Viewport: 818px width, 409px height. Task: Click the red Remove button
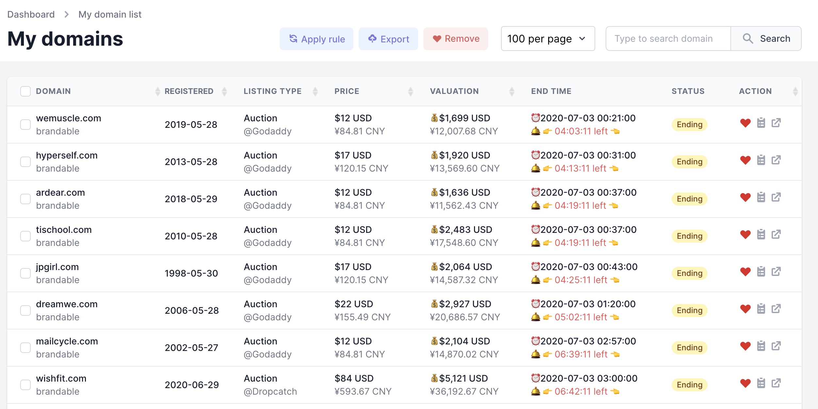click(455, 39)
